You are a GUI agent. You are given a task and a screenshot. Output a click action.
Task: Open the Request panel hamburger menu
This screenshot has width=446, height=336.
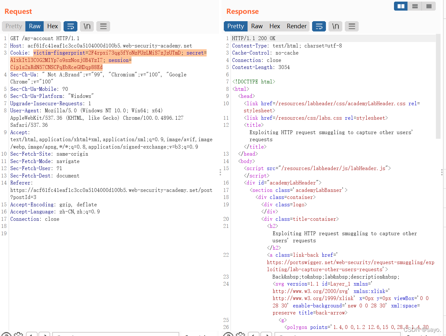pyautogui.click(x=103, y=26)
